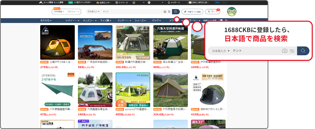Switch to B2B mode
315x129 pixels.
pos(217,3)
